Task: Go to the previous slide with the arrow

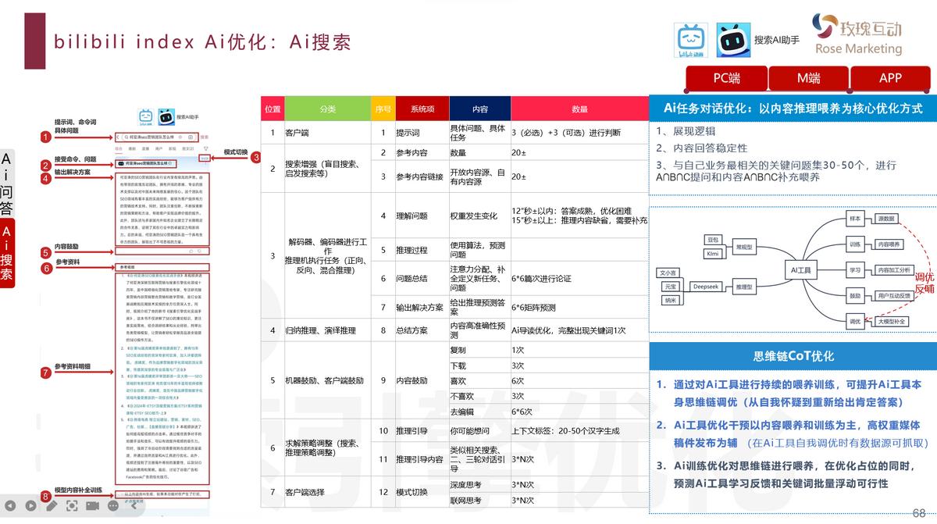Action: (11, 506)
